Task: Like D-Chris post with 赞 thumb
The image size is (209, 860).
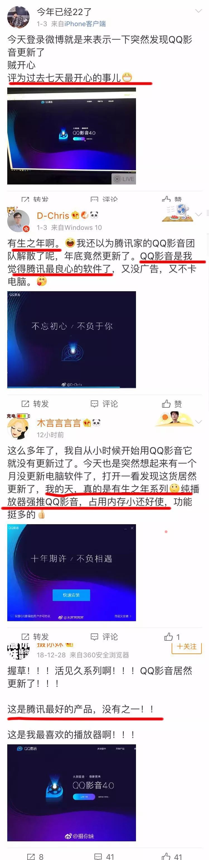Action: coord(172,404)
